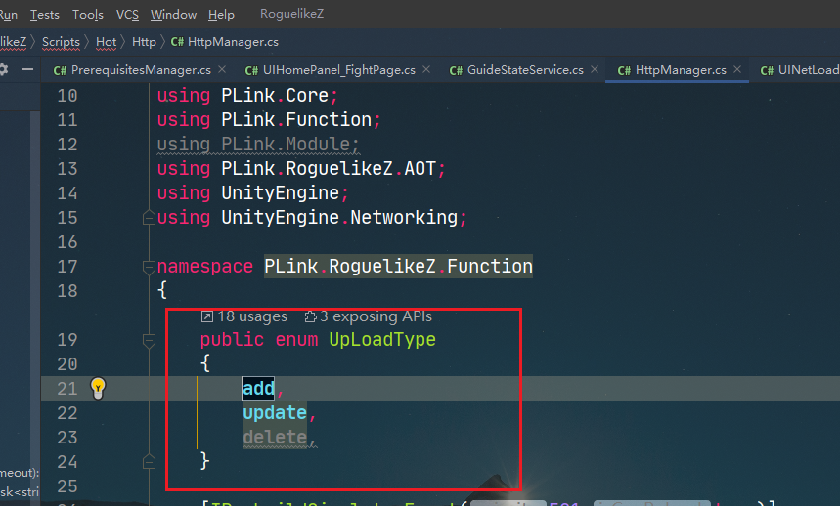Image resolution: width=840 pixels, height=506 pixels.
Task: Click the yellow lightbulb quick-fix icon
Action: [x=98, y=388]
